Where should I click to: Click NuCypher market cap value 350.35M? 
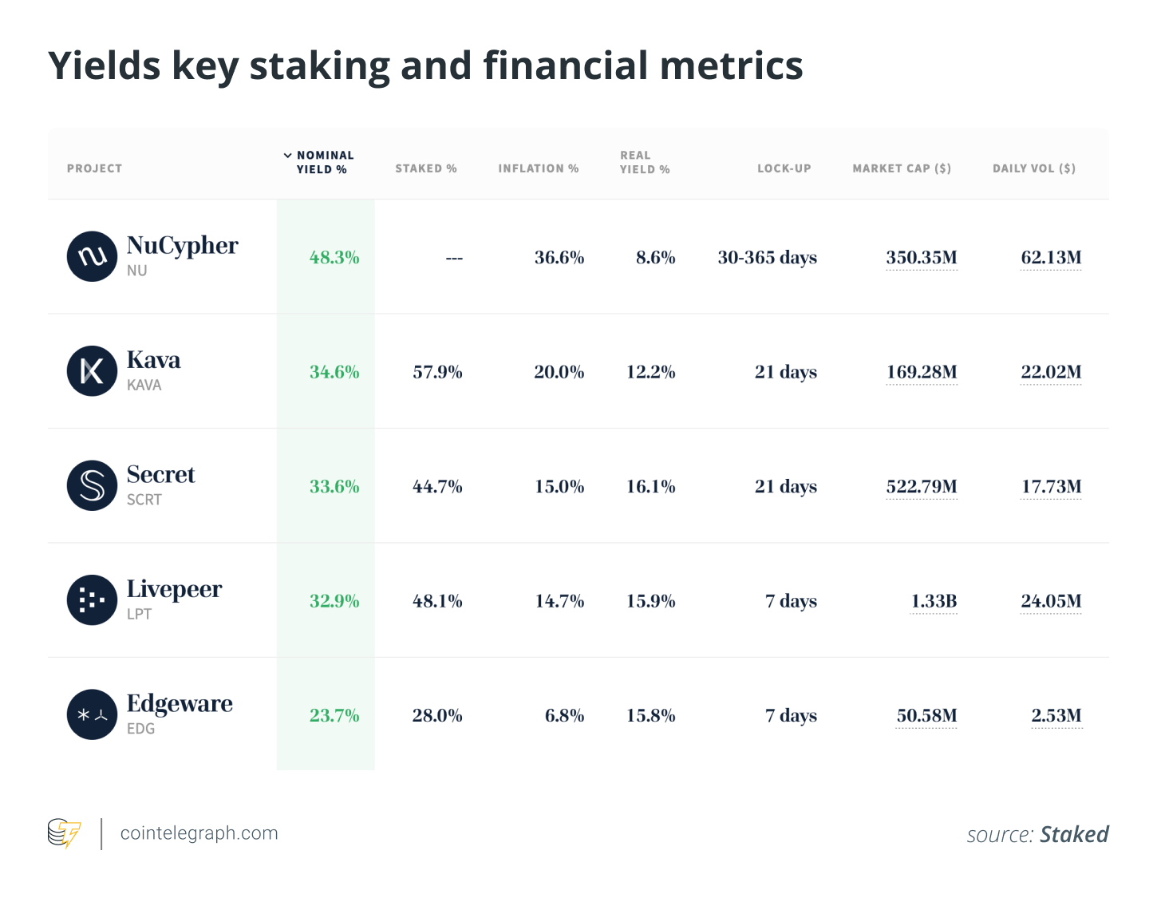click(922, 258)
